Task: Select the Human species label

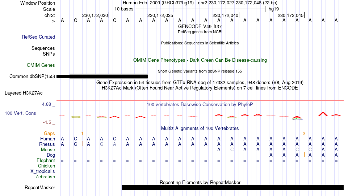Action: [47, 139]
